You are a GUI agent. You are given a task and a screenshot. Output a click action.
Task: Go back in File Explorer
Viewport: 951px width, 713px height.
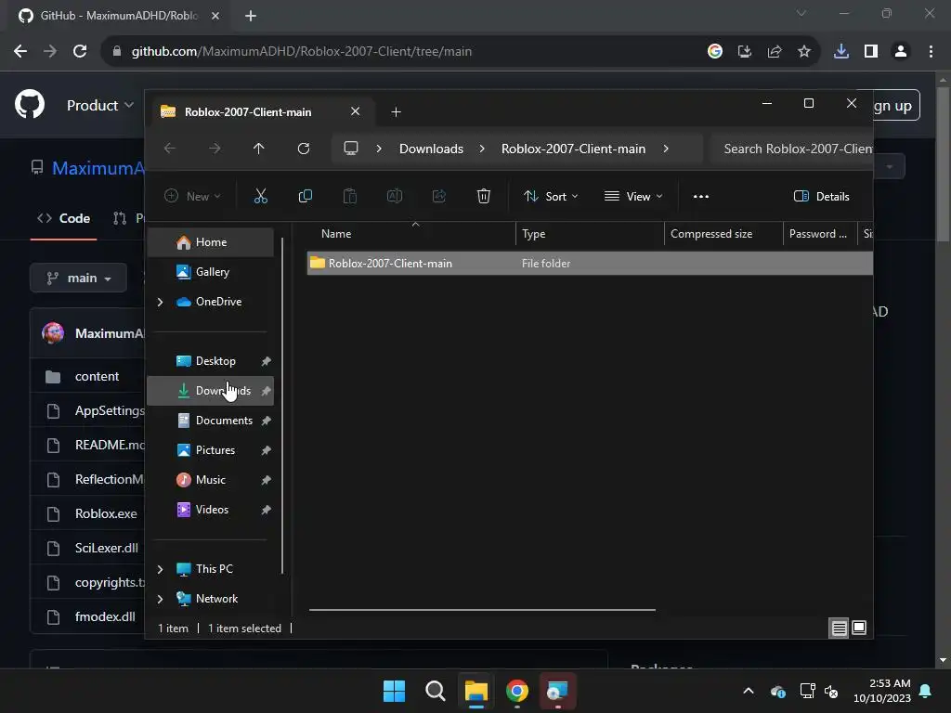click(170, 149)
